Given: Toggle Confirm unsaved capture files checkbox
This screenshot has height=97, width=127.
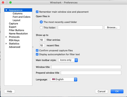Looking at the screenshot, I should [37, 50].
